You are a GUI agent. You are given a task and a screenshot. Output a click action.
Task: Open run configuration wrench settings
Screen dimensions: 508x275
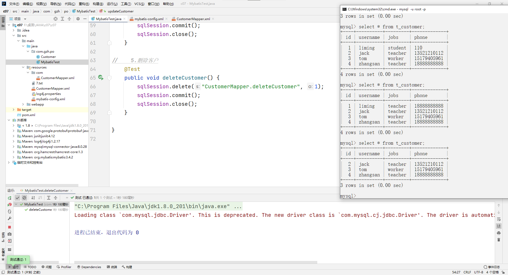(10, 218)
